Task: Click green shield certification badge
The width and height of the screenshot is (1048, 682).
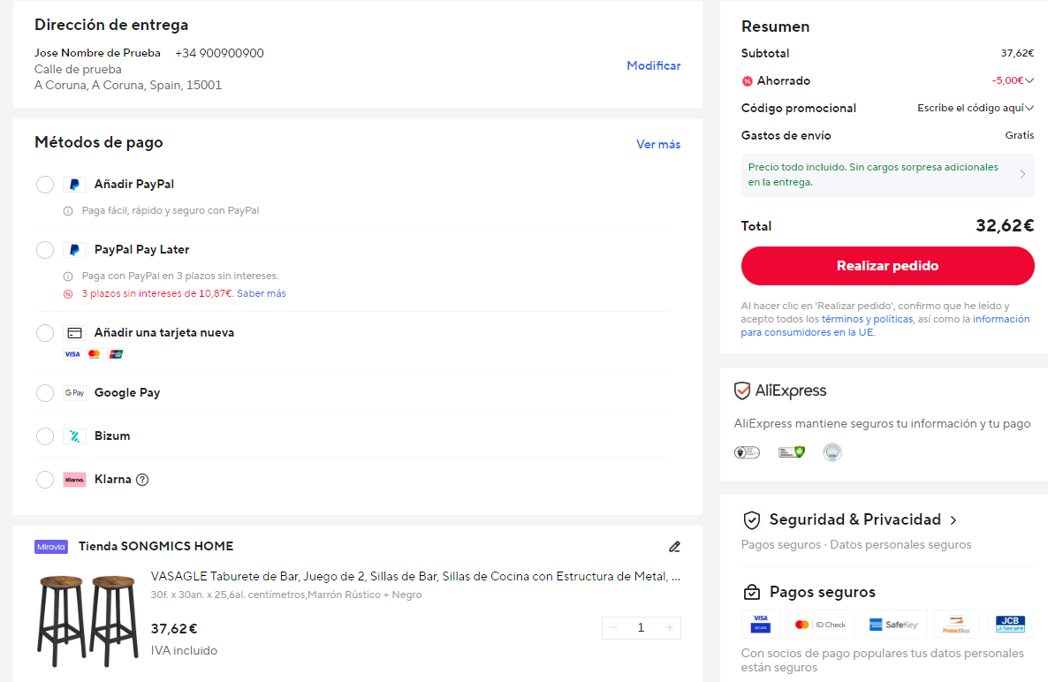Action: click(792, 452)
